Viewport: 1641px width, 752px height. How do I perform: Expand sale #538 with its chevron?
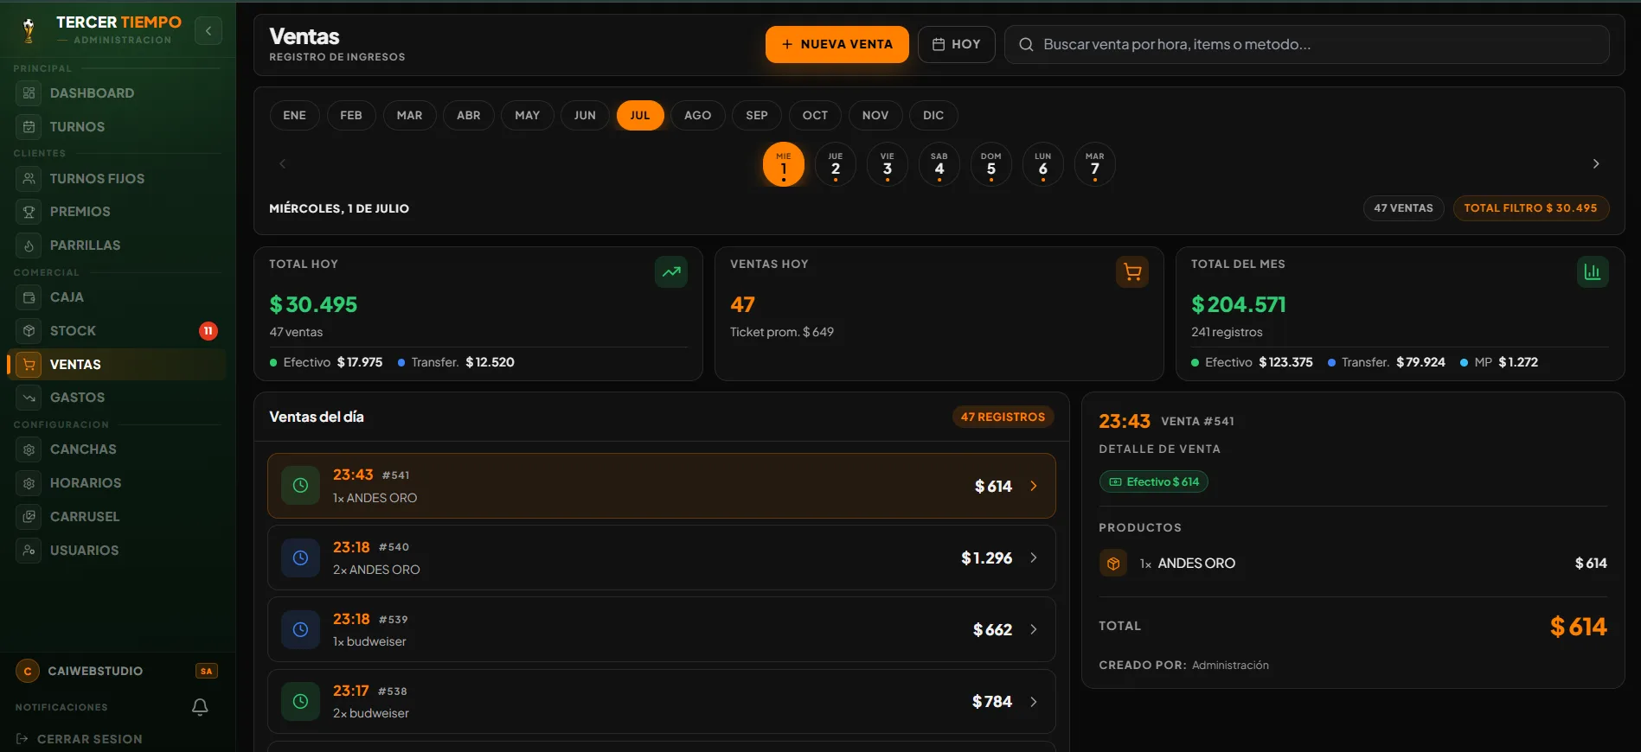click(x=1033, y=701)
